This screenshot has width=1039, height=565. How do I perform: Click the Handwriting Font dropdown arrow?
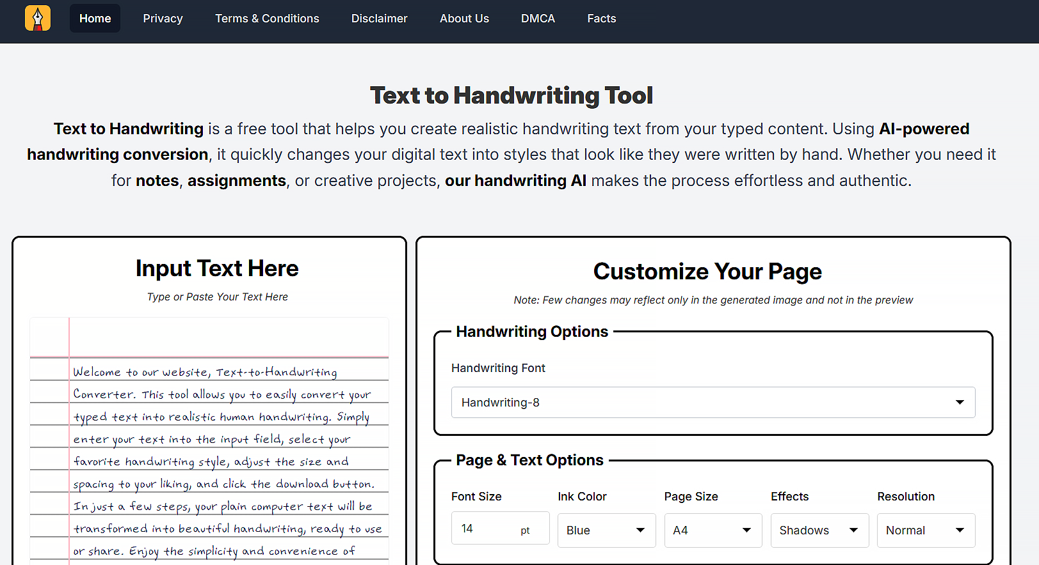tap(960, 403)
